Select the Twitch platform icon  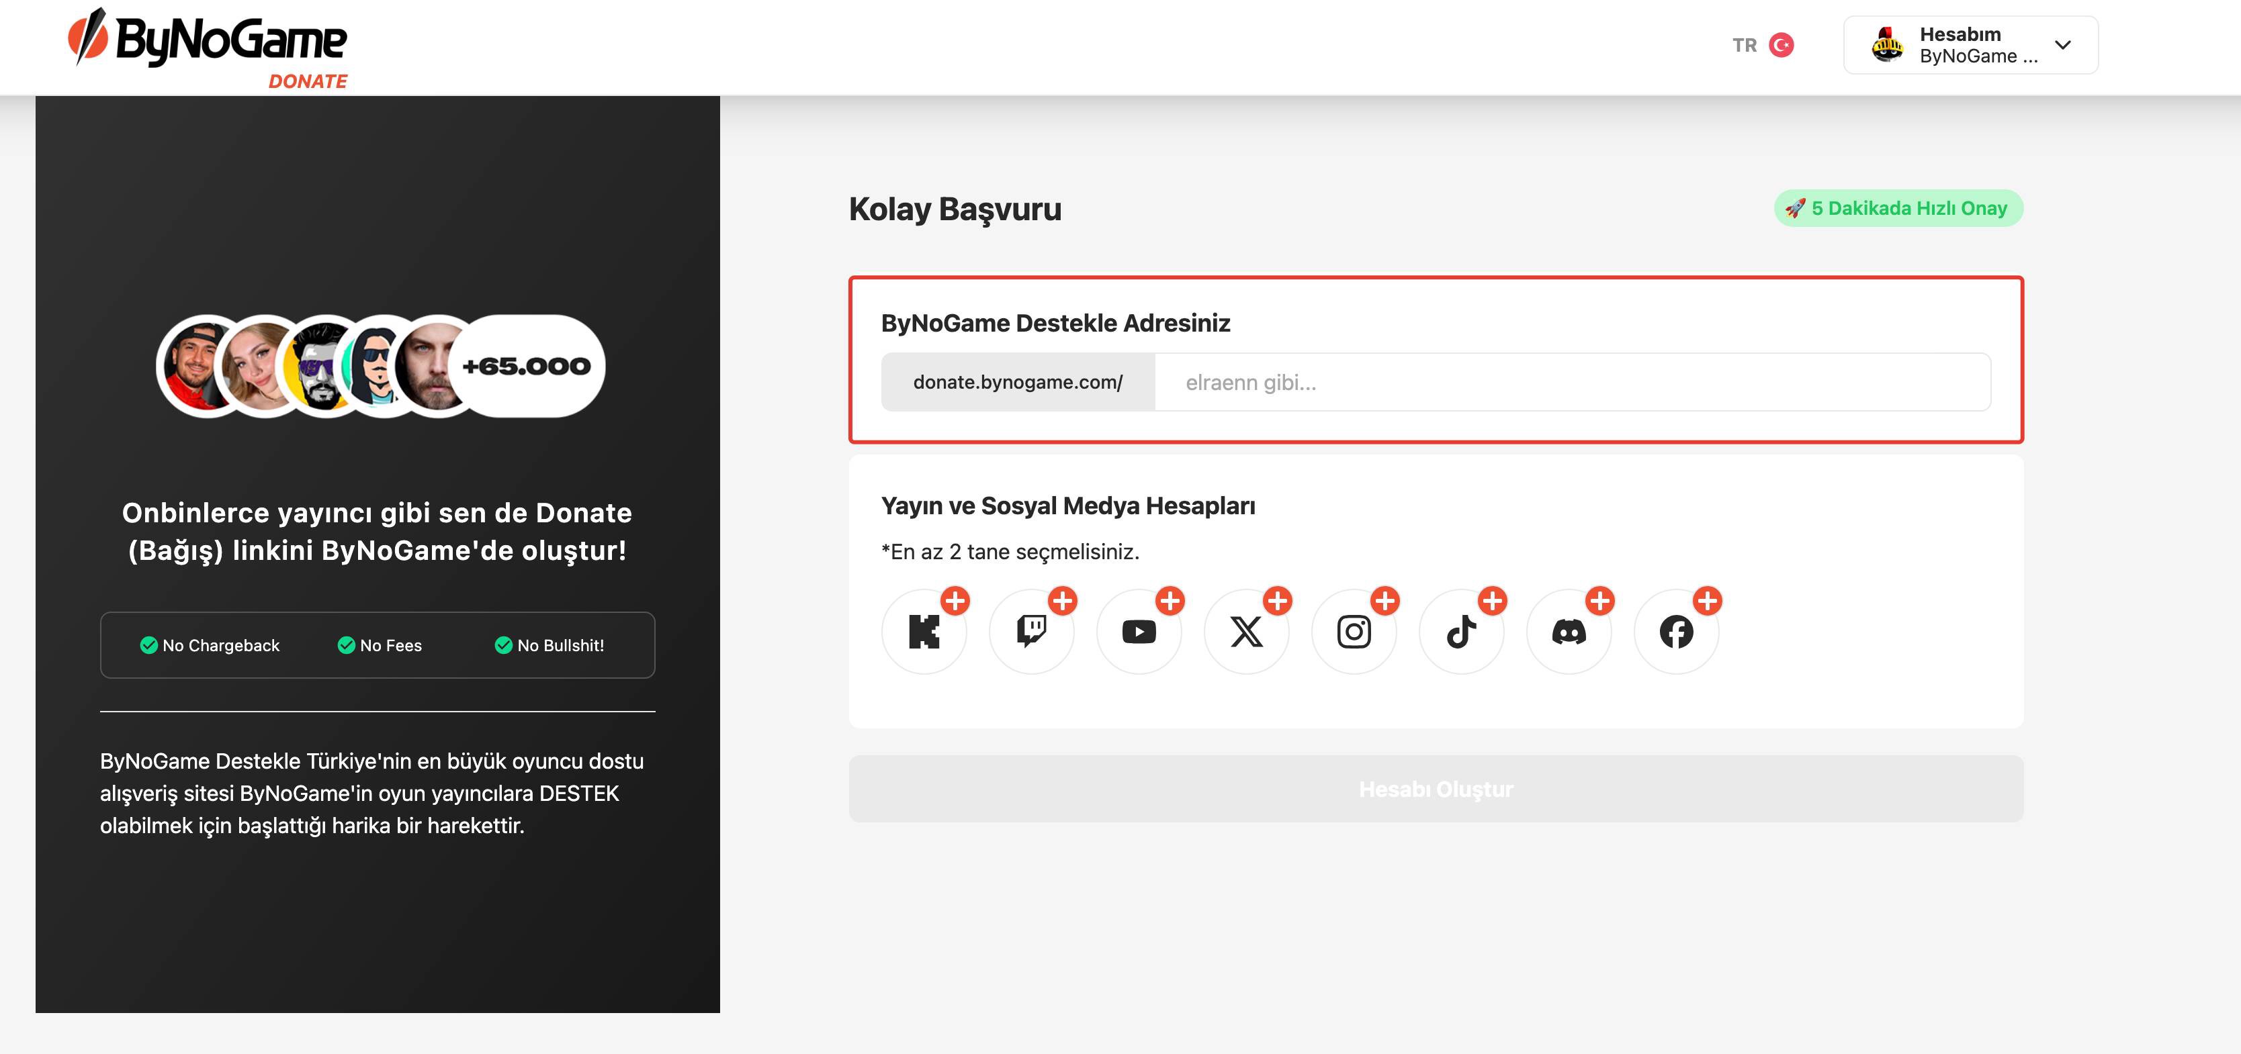(x=1031, y=631)
